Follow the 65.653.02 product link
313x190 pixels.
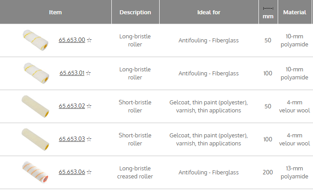(72, 106)
